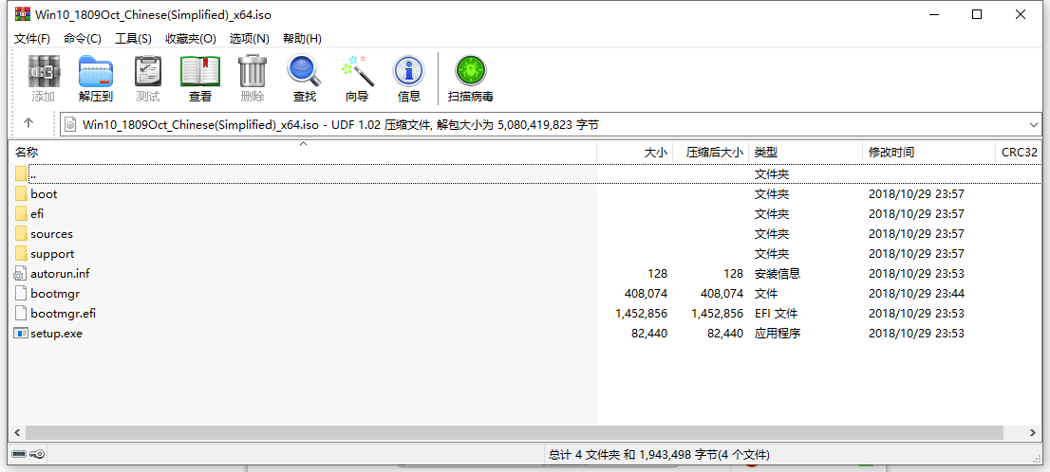
Task: Launch the 向导 (Wizard) wand icon
Action: [x=357, y=78]
